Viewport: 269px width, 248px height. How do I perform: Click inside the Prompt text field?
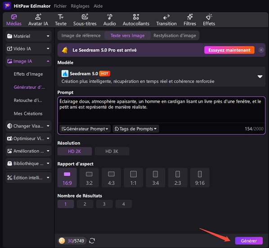click(161, 110)
